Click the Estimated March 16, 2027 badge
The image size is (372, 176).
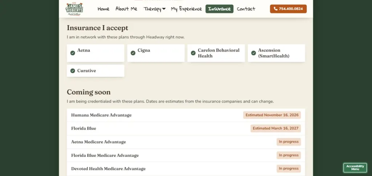point(276,128)
